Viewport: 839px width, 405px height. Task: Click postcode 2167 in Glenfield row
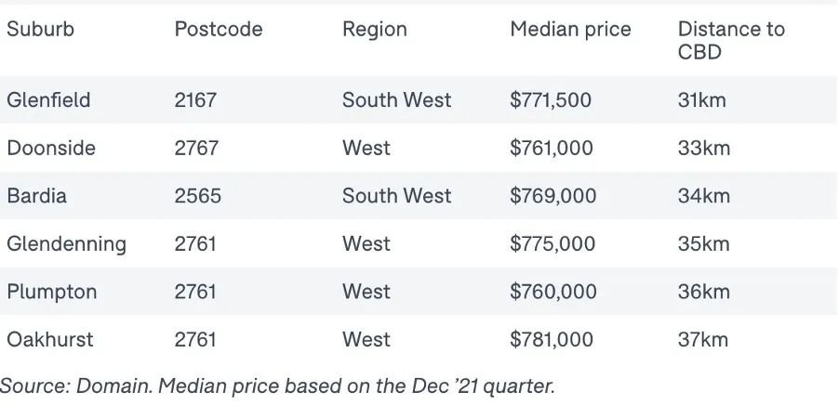pyautogui.click(x=195, y=100)
